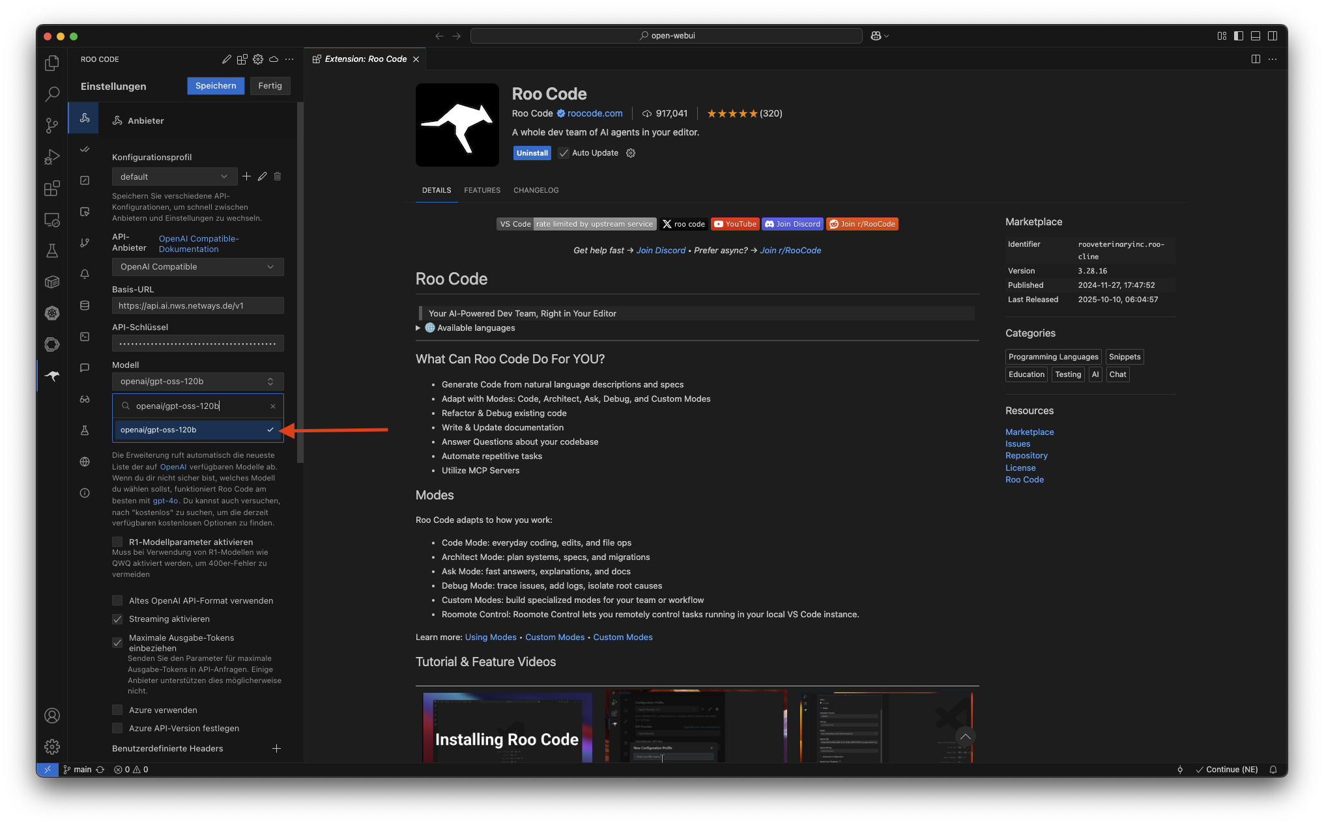Click the split editor icon in the tab bar

pos(1256,59)
